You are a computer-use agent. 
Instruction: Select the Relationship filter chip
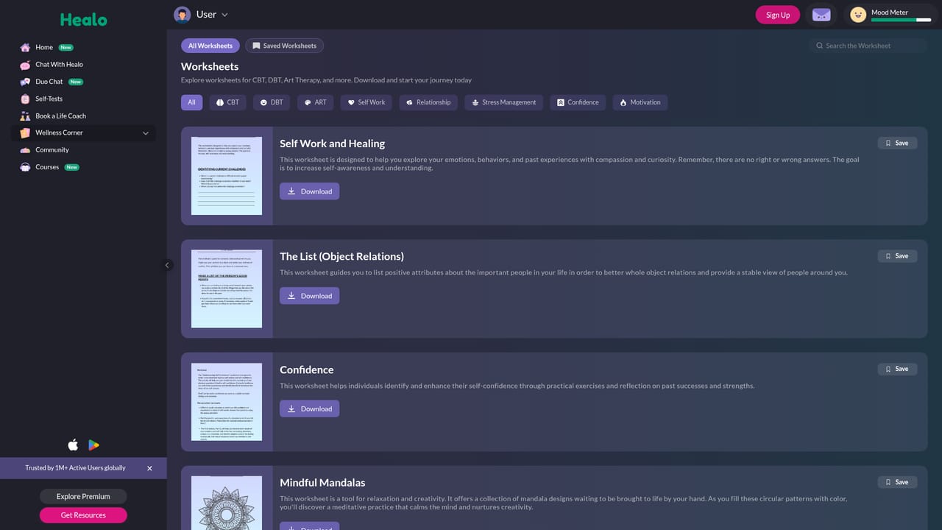click(x=428, y=102)
